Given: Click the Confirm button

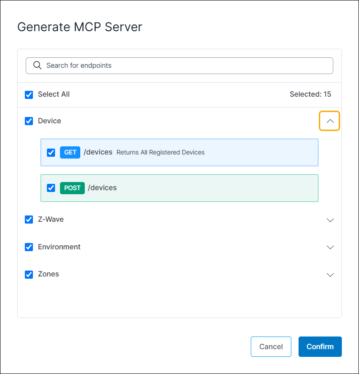Looking at the screenshot, I should (320, 346).
